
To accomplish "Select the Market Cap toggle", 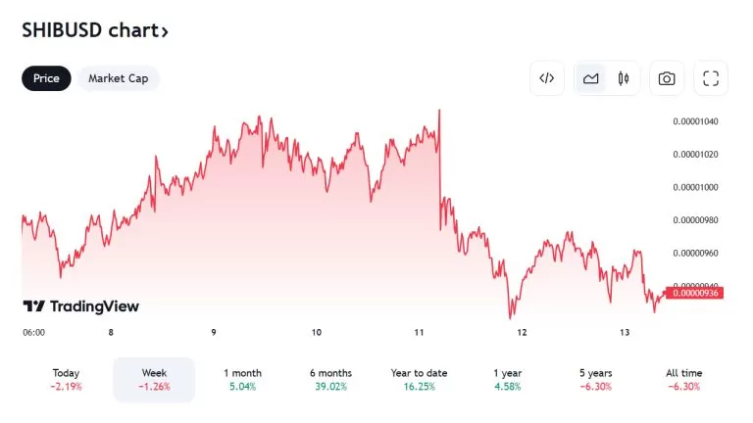I will 118,78.
